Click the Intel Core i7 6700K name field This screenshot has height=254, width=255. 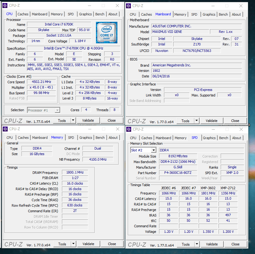59,25
